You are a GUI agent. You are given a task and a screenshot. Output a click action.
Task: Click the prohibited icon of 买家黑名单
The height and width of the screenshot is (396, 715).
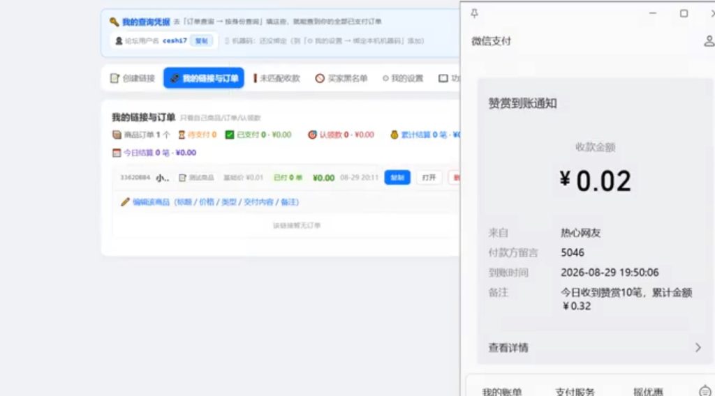pyautogui.click(x=320, y=78)
